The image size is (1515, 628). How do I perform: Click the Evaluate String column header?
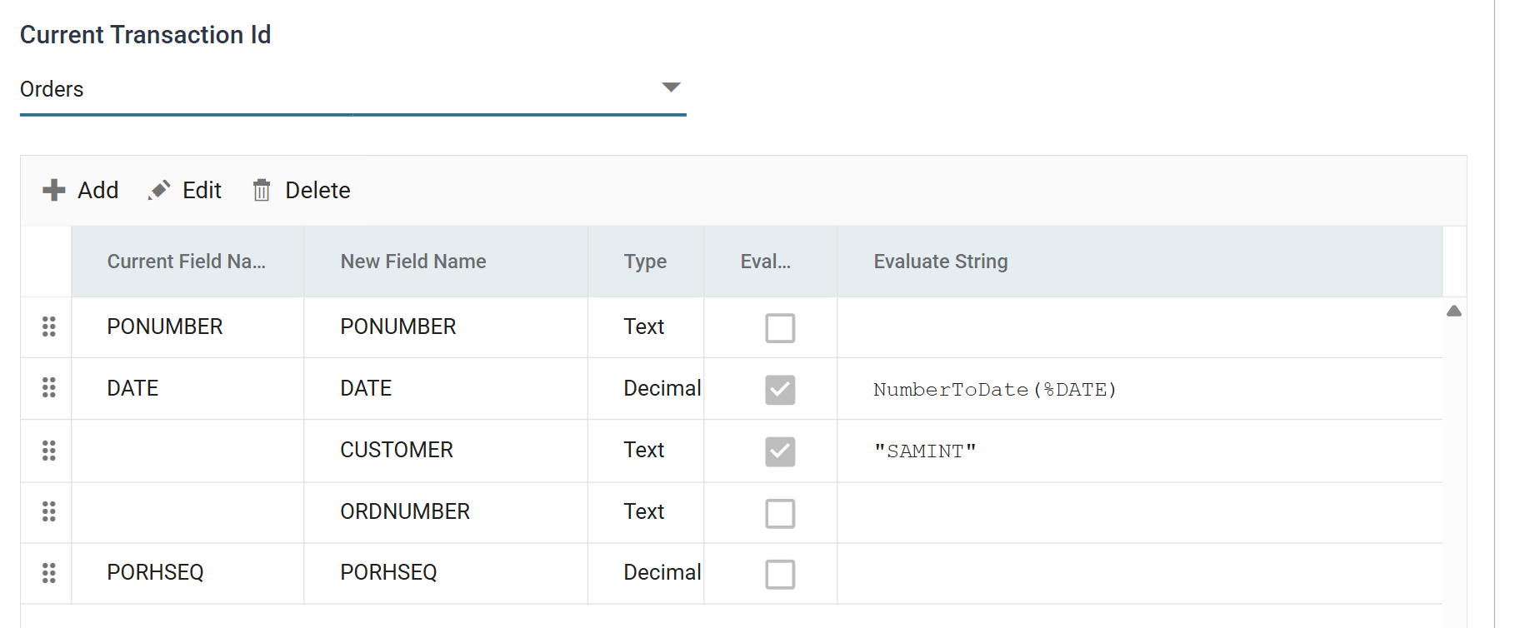point(1140,262)
